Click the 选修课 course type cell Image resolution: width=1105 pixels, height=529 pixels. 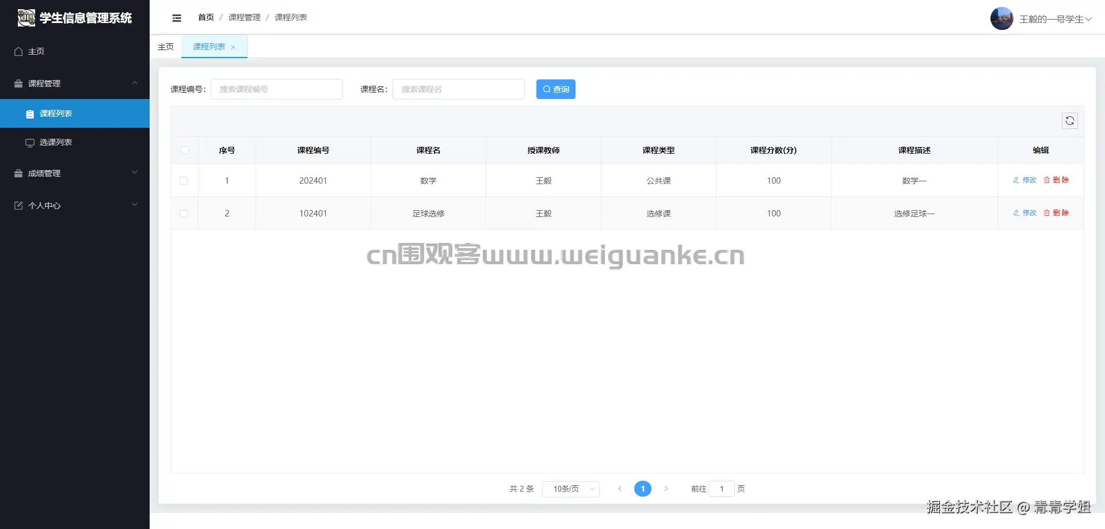pos(658,214)
